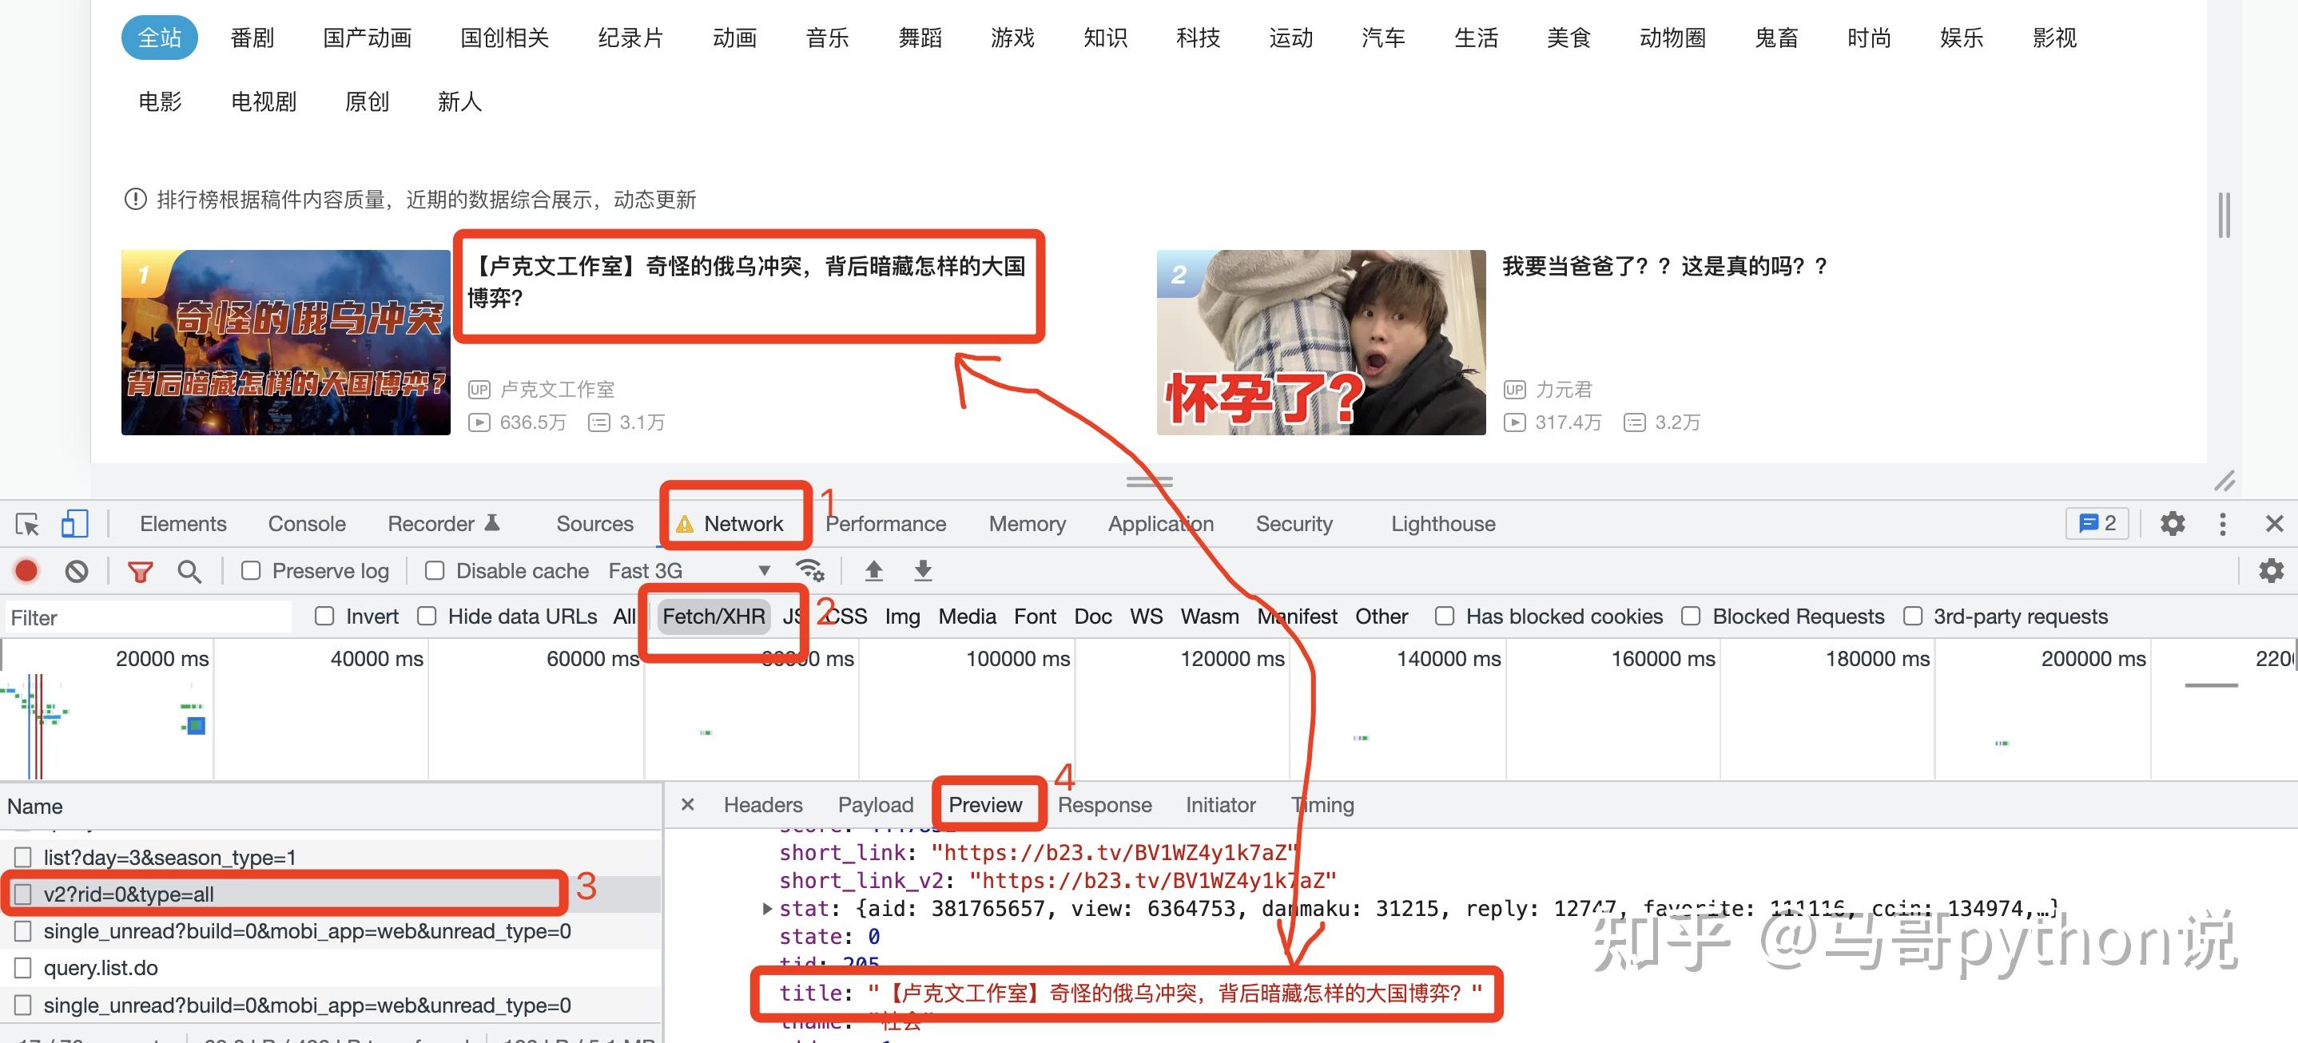Open the DevTools three-dot menu
The height and width of the screenshot is (1043, 2298).
coord(2222,524)
